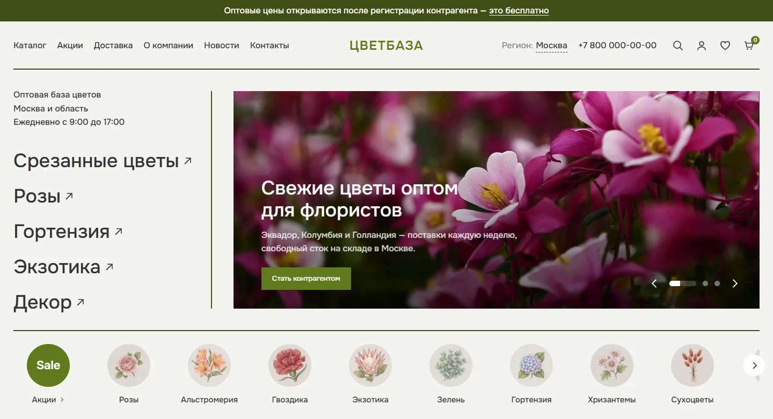Viewport: 773px width, 419px height.
Task: Open the favorites heart icon
Action: (x=725, y=46)
